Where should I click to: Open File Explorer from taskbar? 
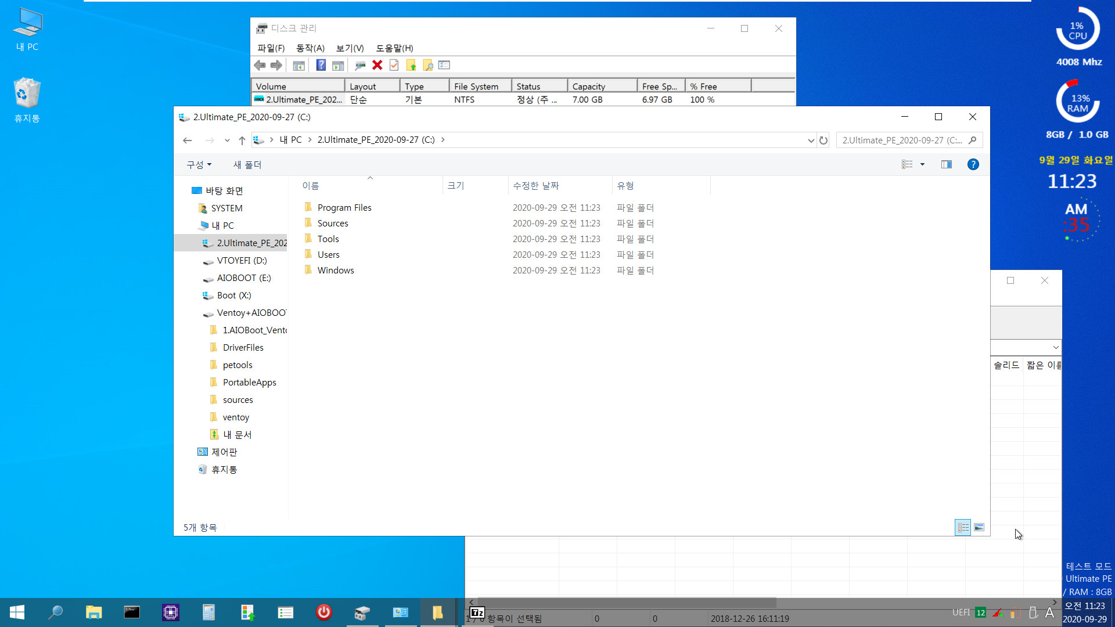pos(93,612)
